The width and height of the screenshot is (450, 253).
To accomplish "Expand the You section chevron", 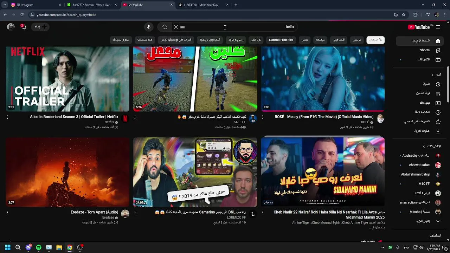I will tap(433, 75).
